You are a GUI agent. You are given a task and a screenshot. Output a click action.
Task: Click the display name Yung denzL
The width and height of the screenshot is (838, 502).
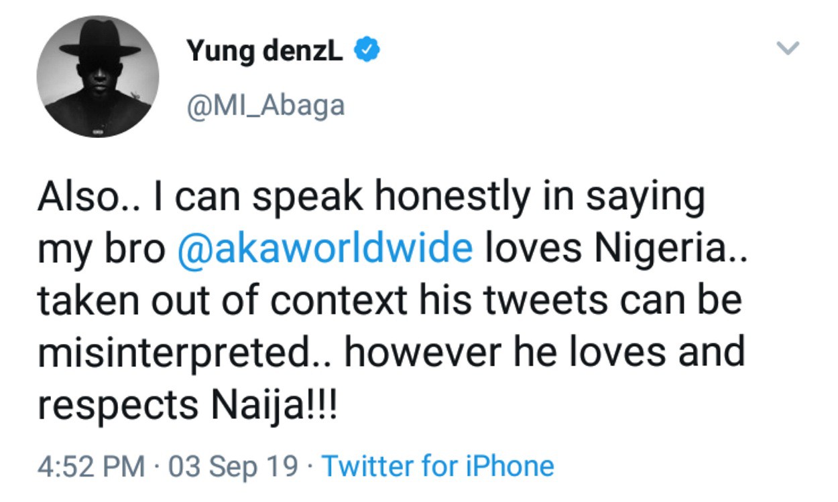(x=265, y=50)
